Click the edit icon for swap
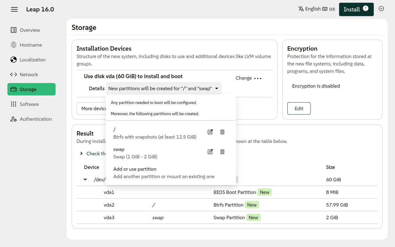The width and height of the screenshot is (395, 247). point(210,152)
